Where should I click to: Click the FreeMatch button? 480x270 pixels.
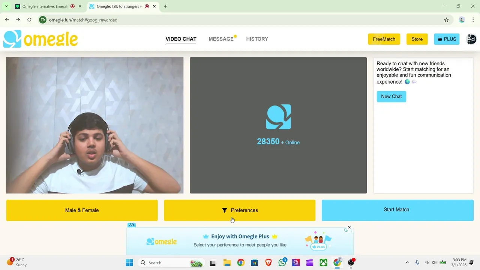point(384,39)
